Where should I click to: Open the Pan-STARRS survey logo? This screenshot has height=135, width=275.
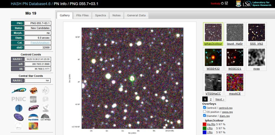click(x=33, y=117)
